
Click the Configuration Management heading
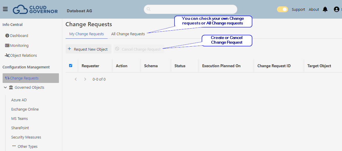(26, 67)
